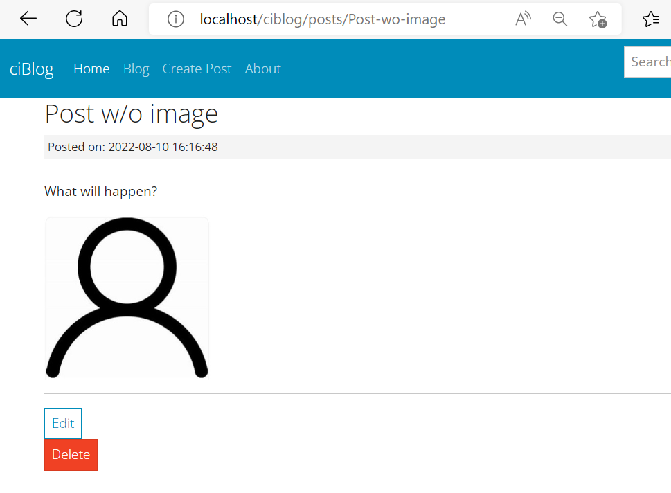Image resolution: width=671 pixels, height=493 pixels.
Task: Click the red Delete button
Action: pyautogui.click(x=71, y=454)
